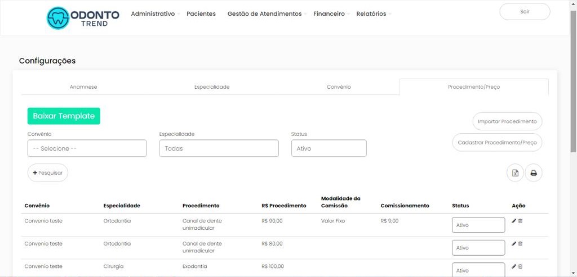577x277 pixels.
Task: Expand the Administrativo menu
Action: point(153,14)
